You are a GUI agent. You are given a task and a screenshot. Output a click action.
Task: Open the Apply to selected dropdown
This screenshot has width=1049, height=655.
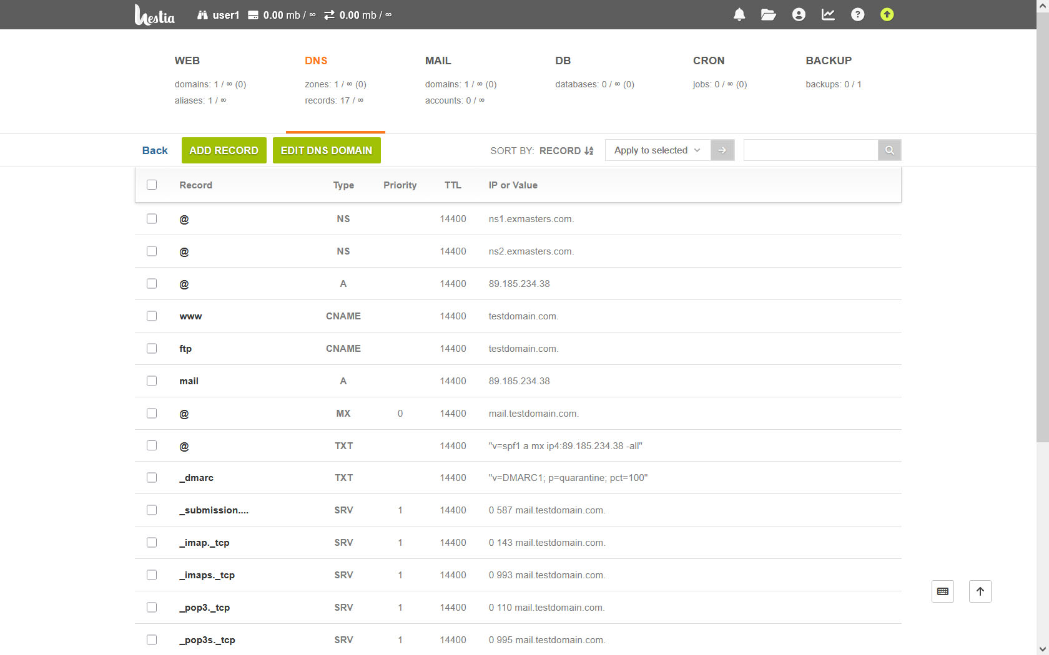pos(657,150)
